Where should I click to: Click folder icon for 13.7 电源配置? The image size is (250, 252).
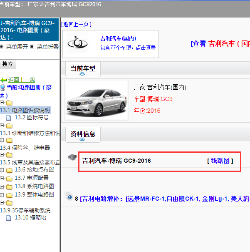(9, 178)
